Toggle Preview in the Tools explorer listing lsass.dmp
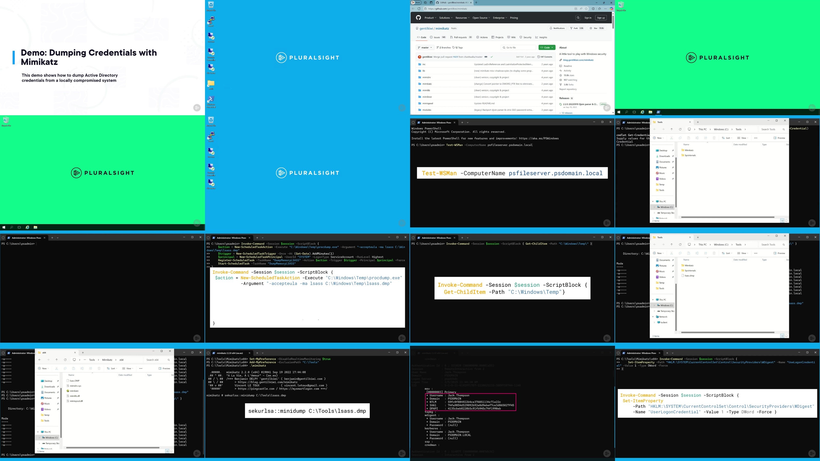Image resolution: width=820 pixels, height=461 pixels. click(779, 253)
